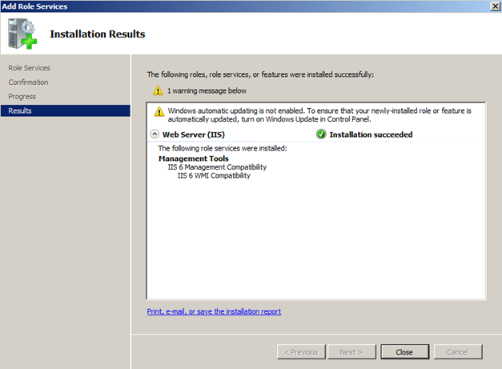Select the Progress step
Screen dimensions: 502x369
click(22, 96)
